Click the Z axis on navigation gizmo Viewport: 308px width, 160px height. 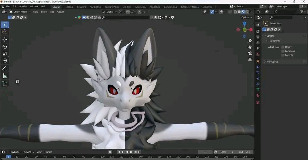pos(245,23)
